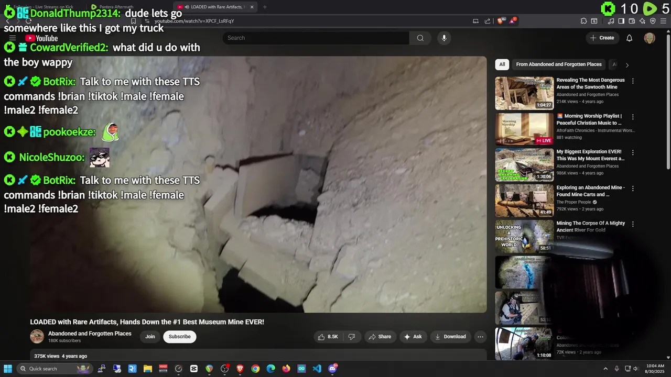Open Abandoned and Forgotten Places channel name link
Viewport: 671px width, 377px height.
(90, 334)
